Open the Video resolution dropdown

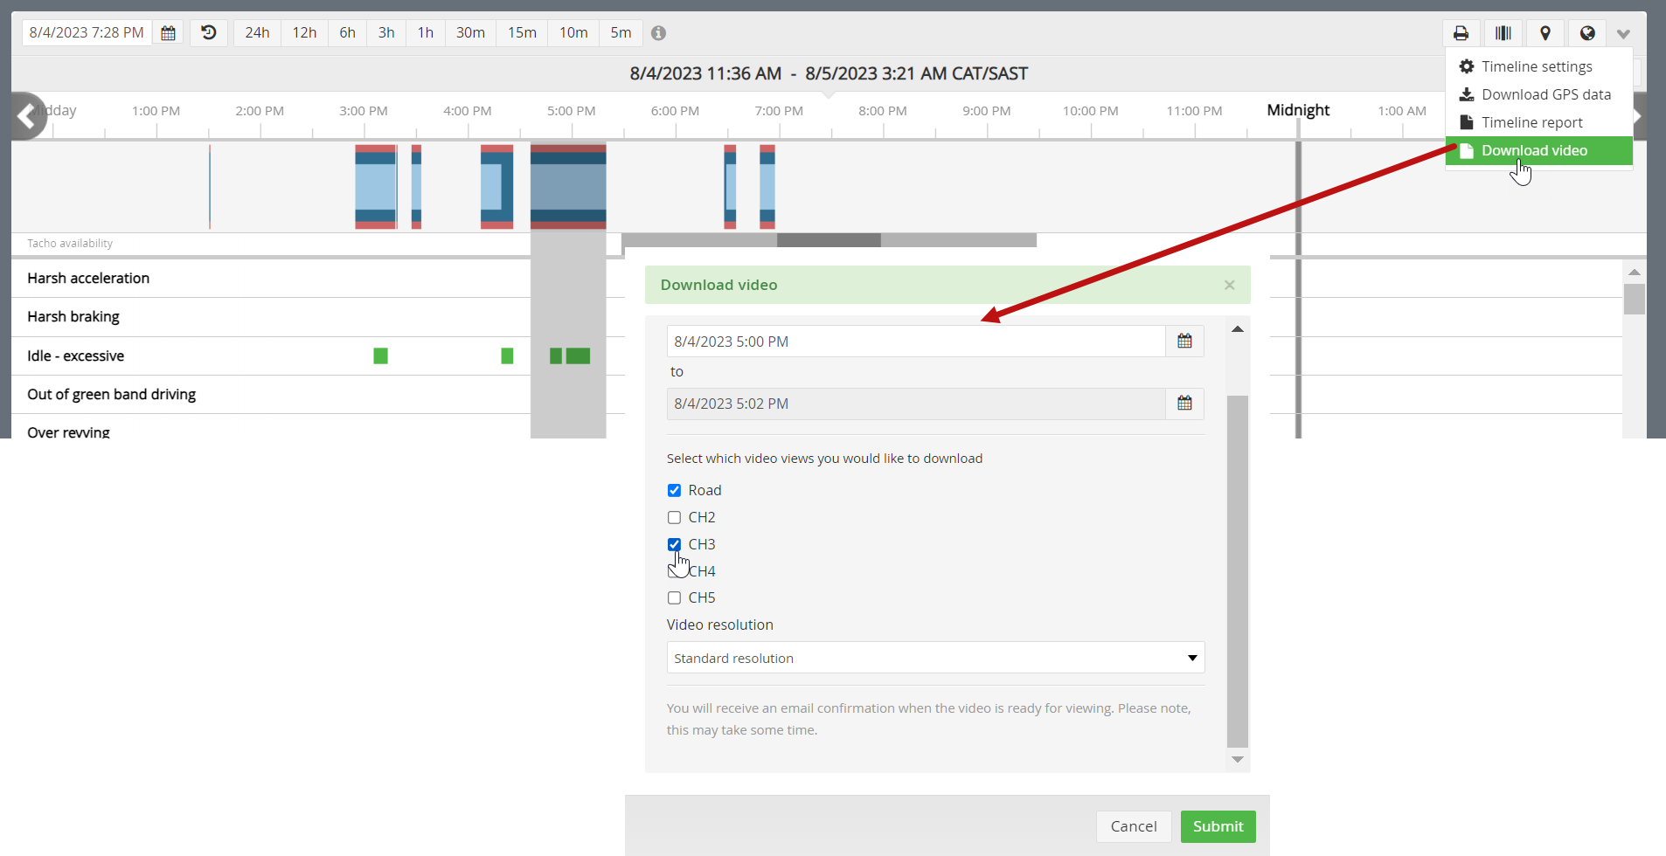pos(934,658)
